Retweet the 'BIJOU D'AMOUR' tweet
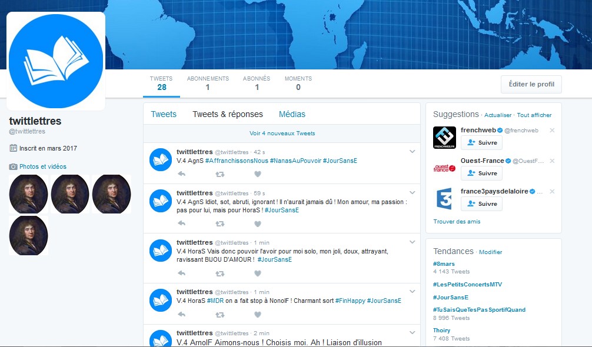 point(219,273)
